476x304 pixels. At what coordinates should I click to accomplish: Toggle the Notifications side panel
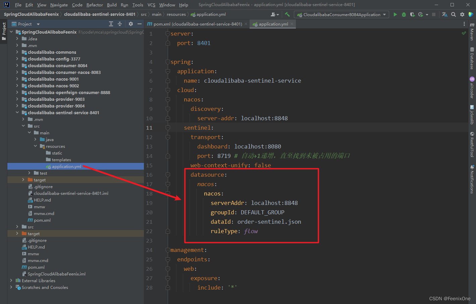(472, 179)
